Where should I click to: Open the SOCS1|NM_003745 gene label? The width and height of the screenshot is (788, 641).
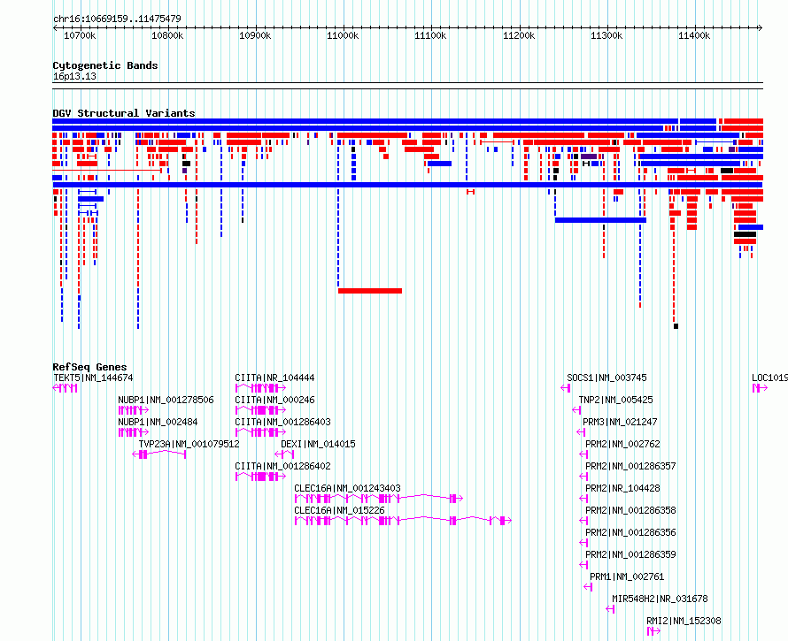tap(606, 378)
